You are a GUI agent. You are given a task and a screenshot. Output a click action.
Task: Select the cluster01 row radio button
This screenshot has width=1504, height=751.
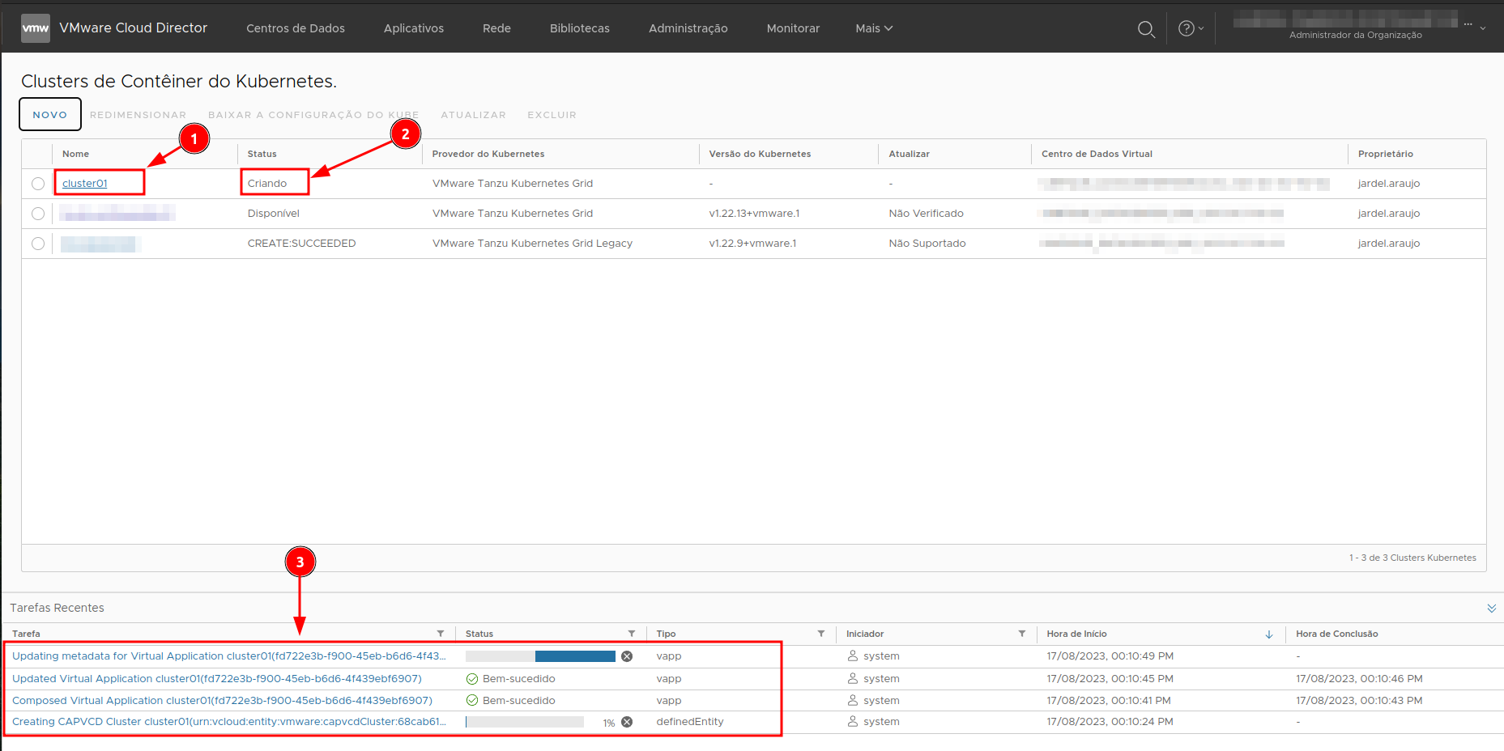(38, 184)
